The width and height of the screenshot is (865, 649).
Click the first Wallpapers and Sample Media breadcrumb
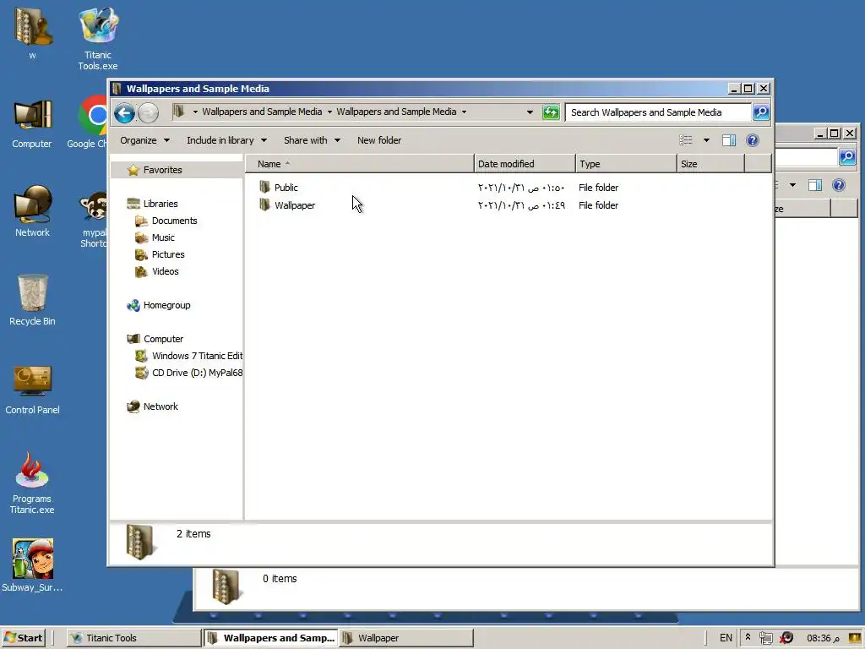262,112
